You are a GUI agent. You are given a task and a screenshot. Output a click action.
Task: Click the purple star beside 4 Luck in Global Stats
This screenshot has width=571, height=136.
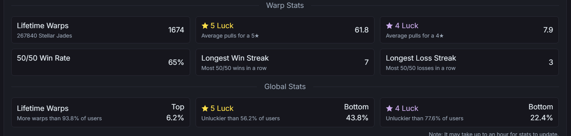coord(389,108)
